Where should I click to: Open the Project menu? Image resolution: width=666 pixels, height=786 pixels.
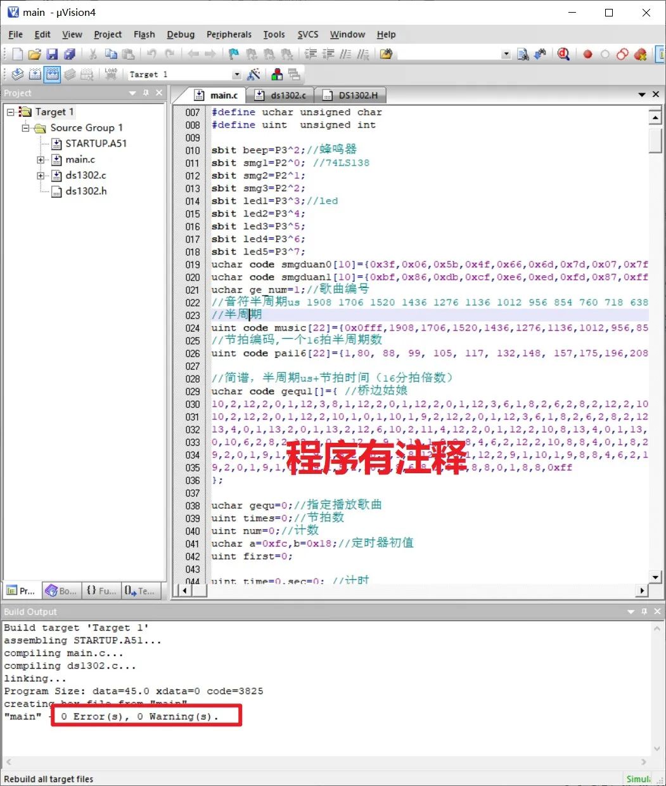pos(108,34)
